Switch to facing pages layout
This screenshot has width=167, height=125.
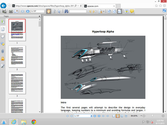tap(122, 116)
